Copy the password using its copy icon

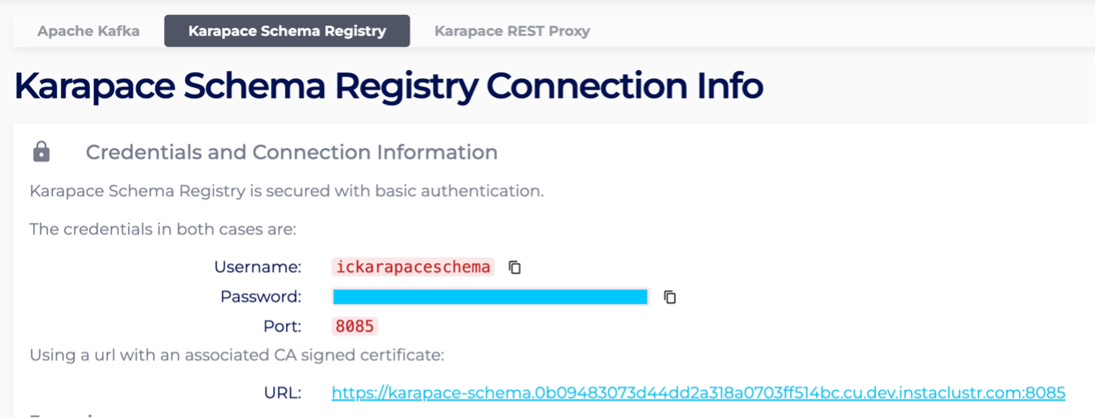pyautogui.click(x=670, y=297)
